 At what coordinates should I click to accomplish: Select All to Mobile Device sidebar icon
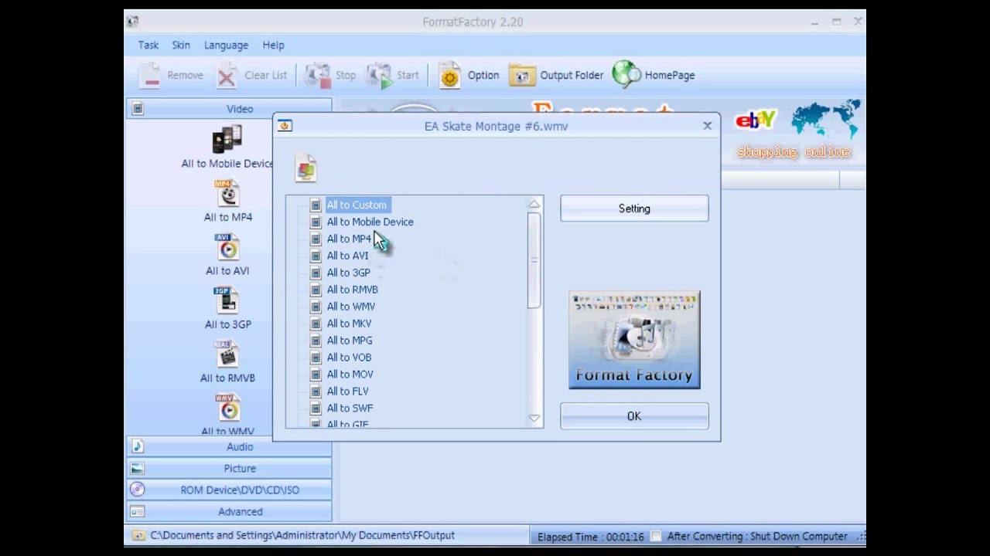coord(227,141)
